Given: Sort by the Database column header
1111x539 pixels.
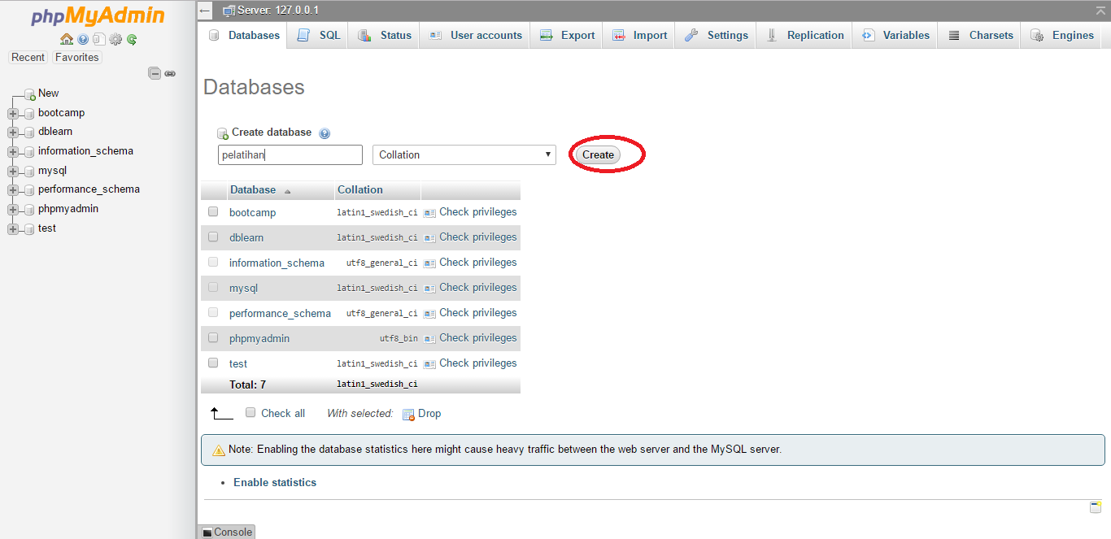Looking at the screenshot, I should click(253, 190).
